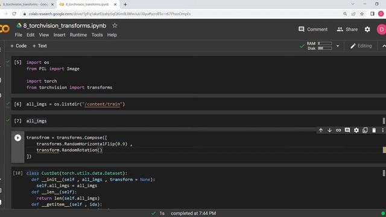Open the browser side panel icon

pyautogui.click(x=372, y=14)
